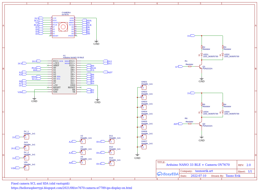Click the taunoerik.art company text
The width and height of the screenshot is (259, 192).
pos(197,171)
